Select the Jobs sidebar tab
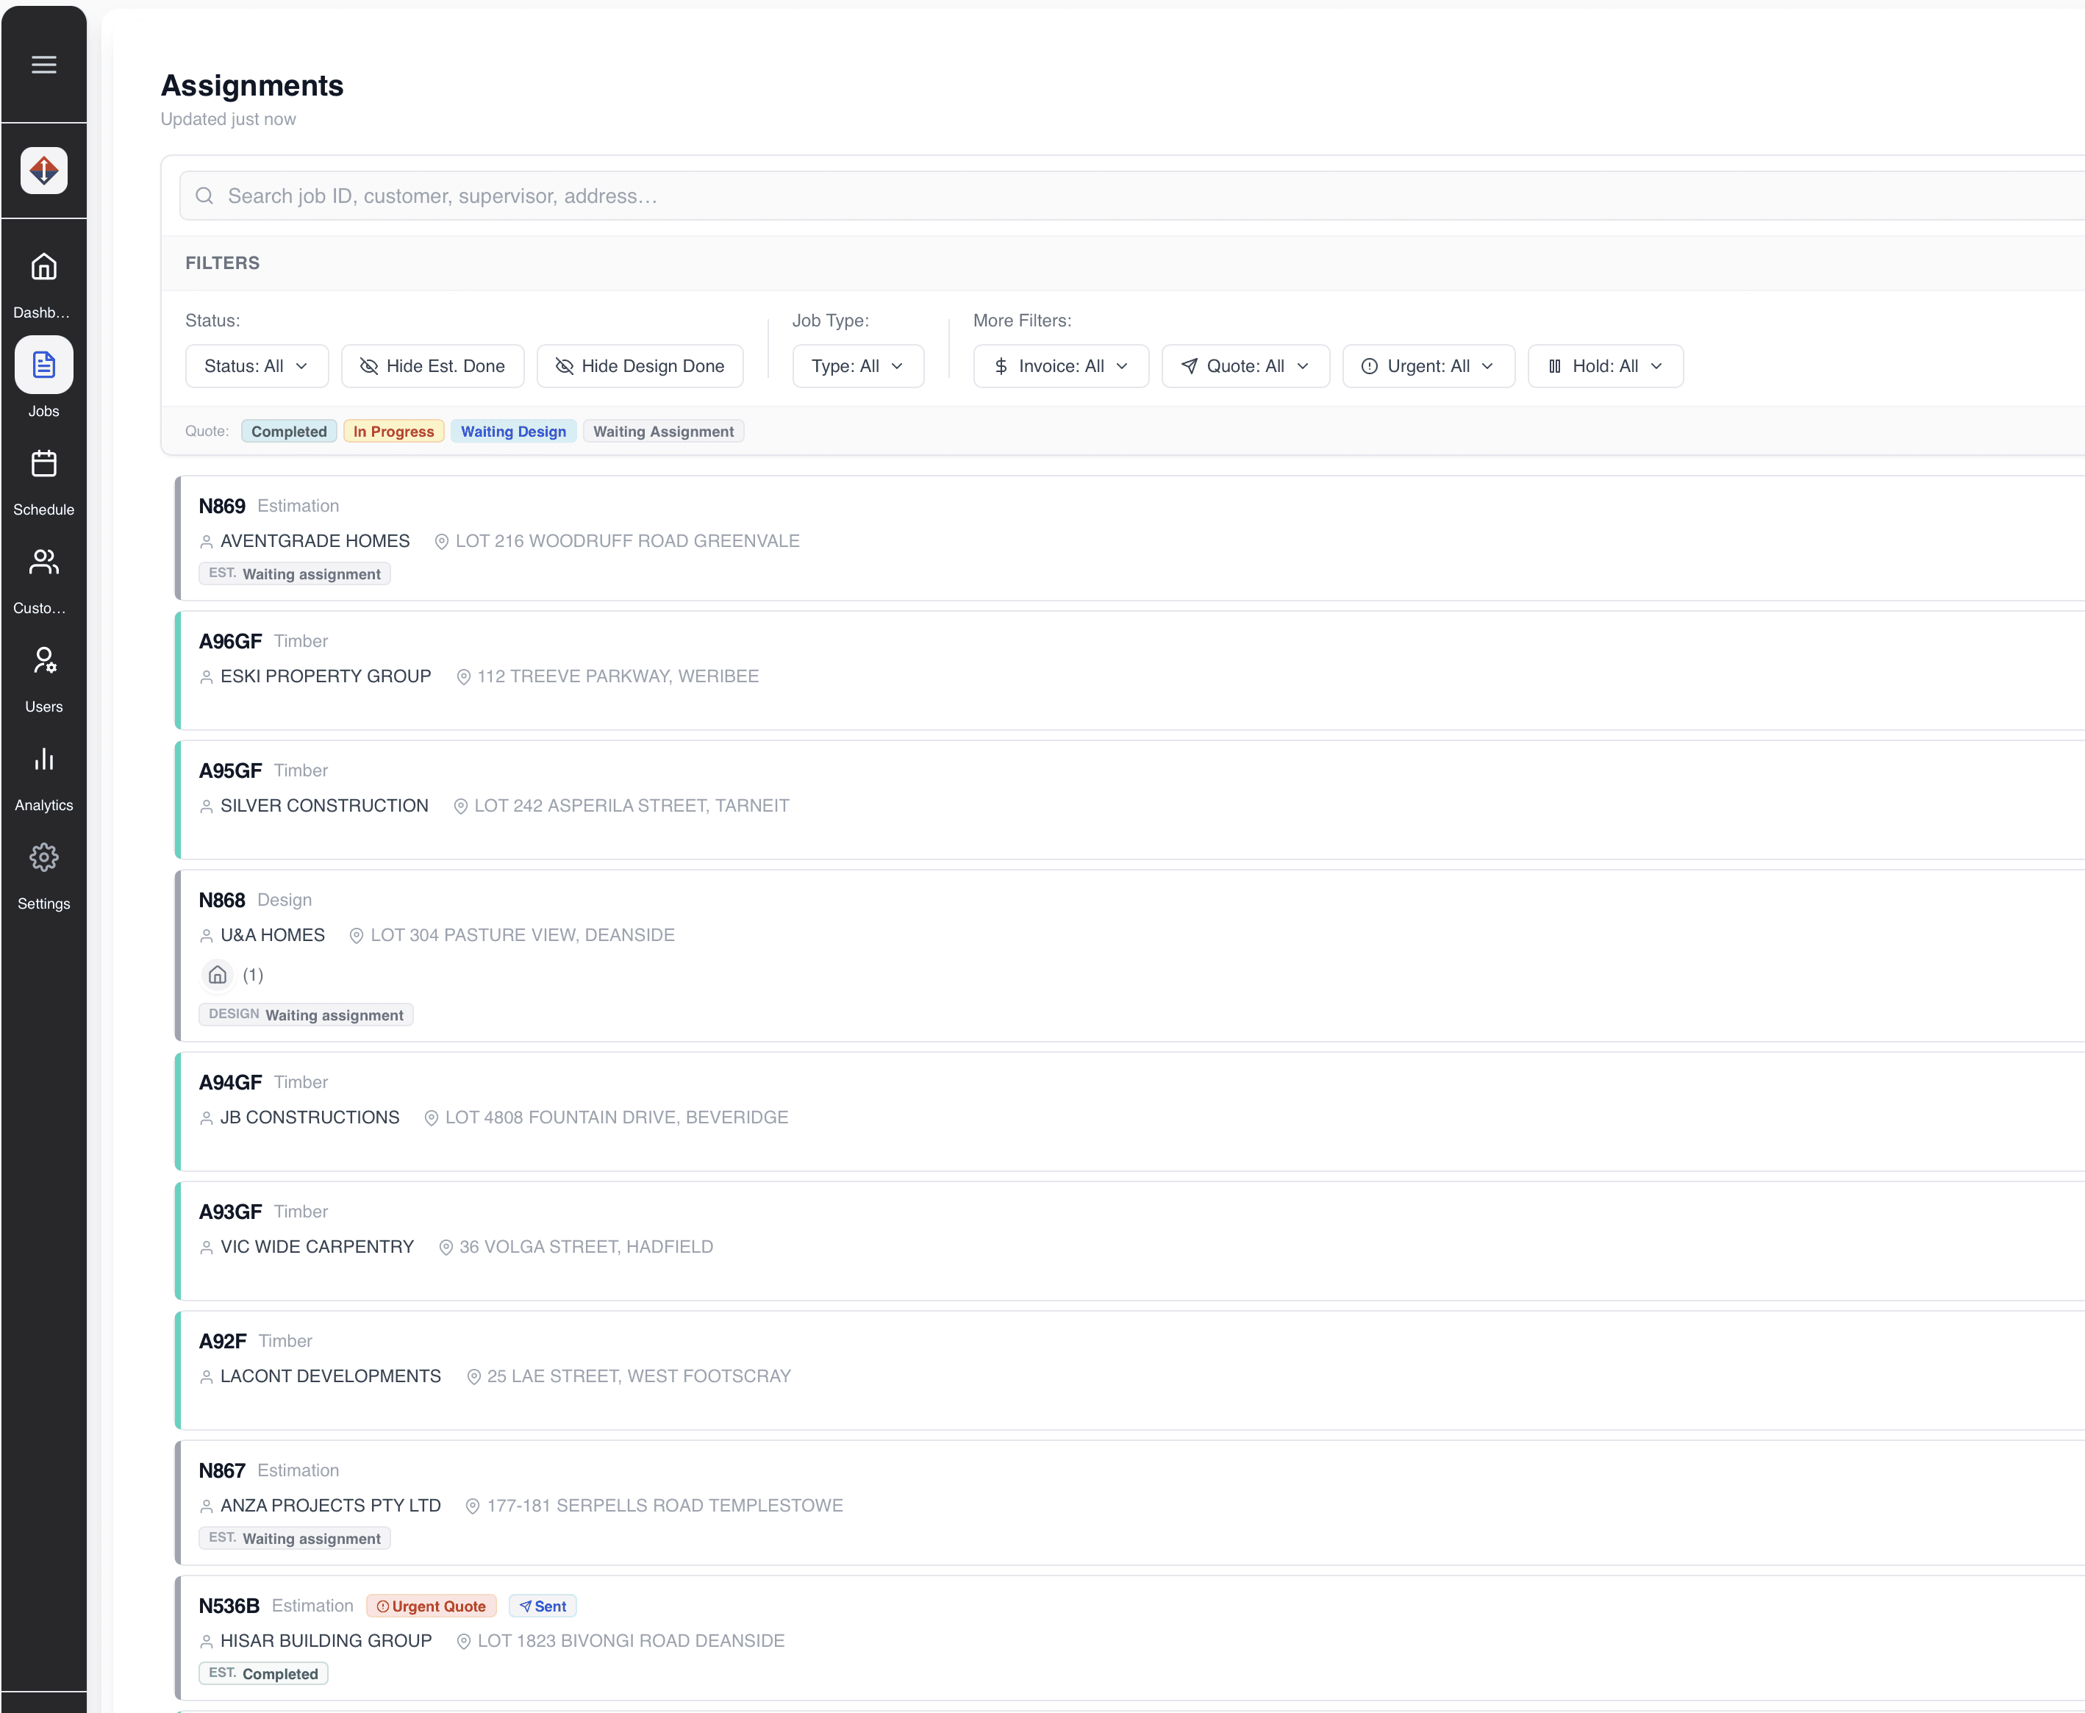2085x1713 pixels. 43,366
